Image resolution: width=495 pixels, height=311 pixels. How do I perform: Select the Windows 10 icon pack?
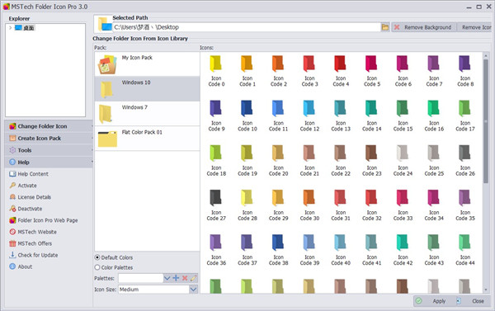click(x=147, y=89)
